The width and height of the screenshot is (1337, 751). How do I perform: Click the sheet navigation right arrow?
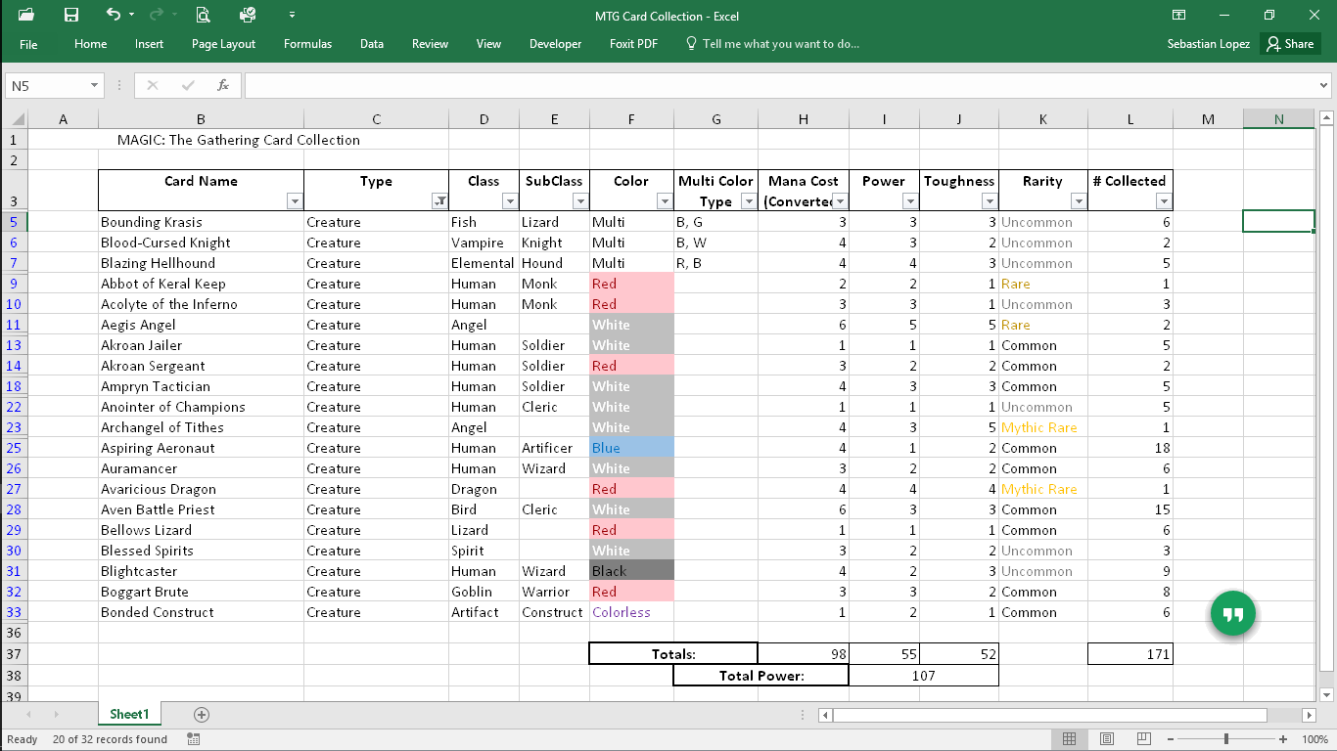(x=56, y=715)
